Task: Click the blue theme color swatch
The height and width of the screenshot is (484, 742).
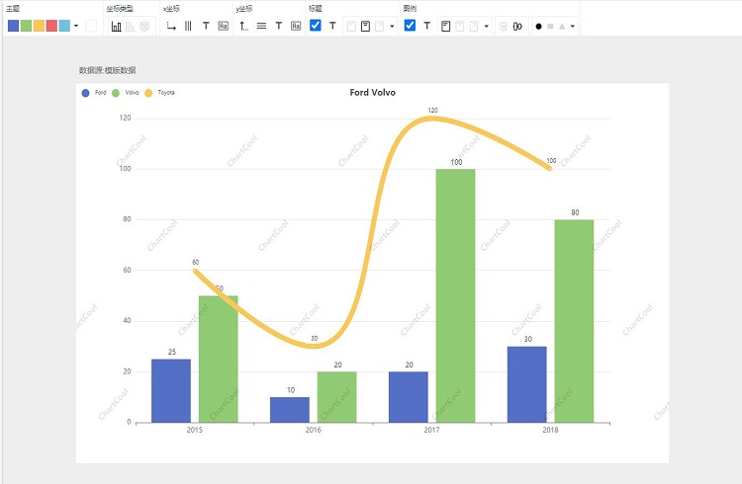Action: [13, 26]
